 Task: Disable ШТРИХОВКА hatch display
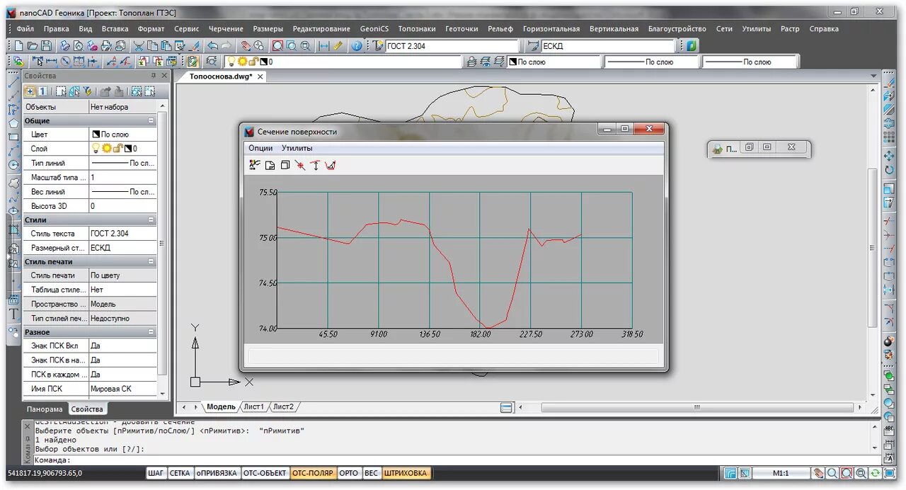(406, 473)
